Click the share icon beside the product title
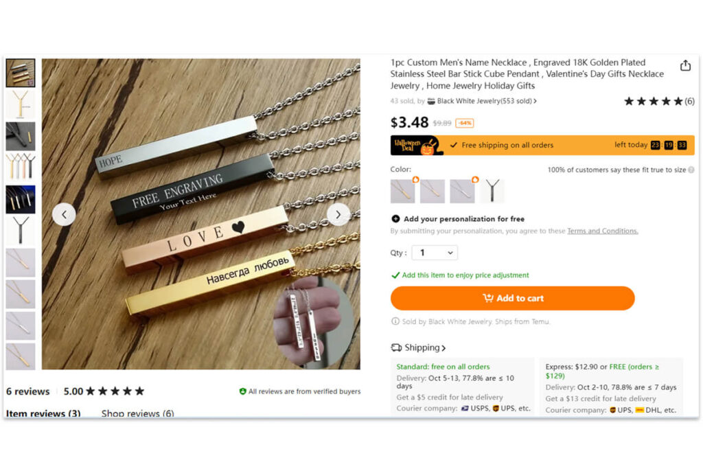 click(x=685, y=65)
